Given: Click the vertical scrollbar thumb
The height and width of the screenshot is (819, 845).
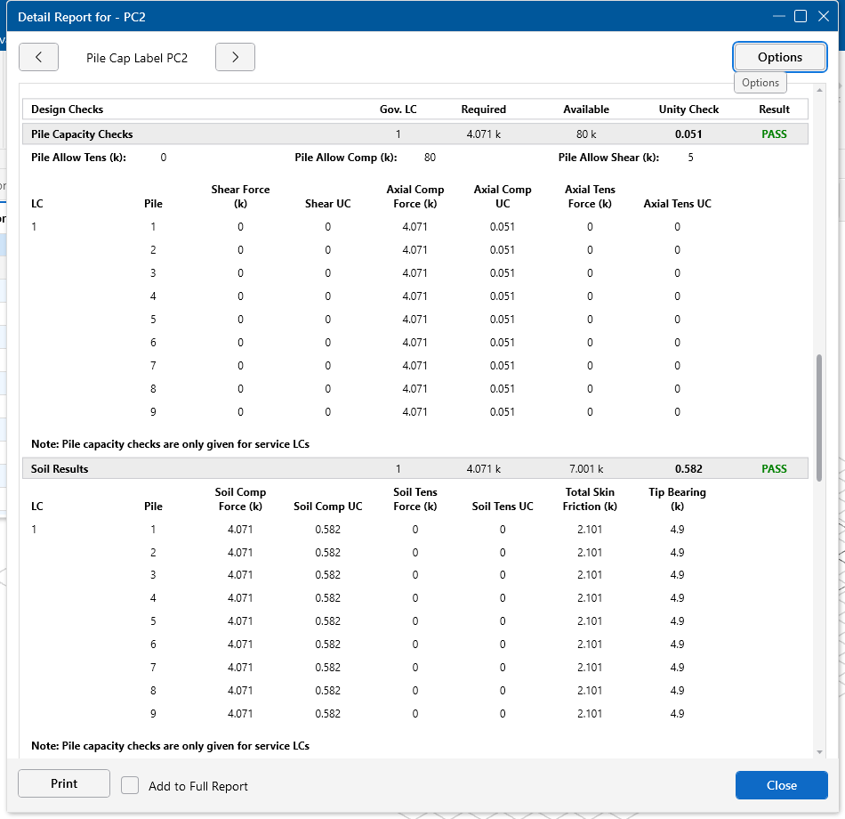Looking at the screenshot, I should pyautogui.click(x=819, y=418).
